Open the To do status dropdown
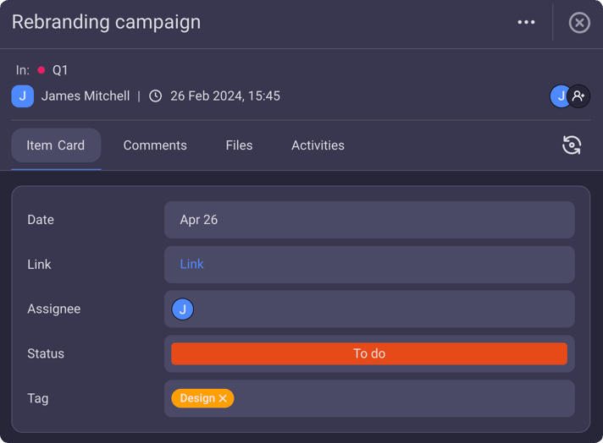 [x=369, y=353]
